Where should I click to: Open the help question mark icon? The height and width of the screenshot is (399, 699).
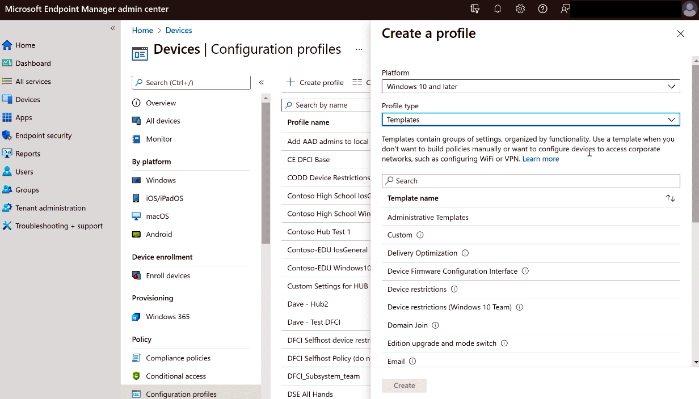coord(543,9)
